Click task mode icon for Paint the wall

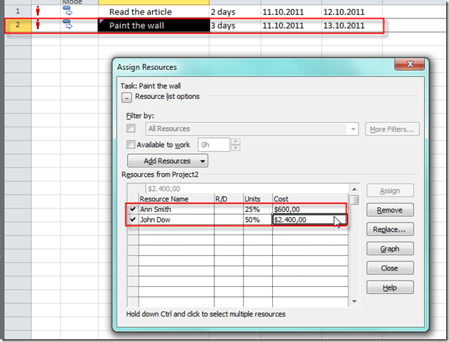coord(69,25)
